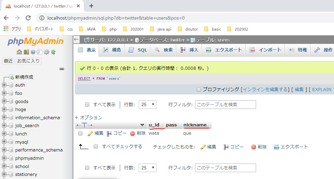Click the browser forward arrow
This screenshot has width=334, height=179.
tap(17, 18)
